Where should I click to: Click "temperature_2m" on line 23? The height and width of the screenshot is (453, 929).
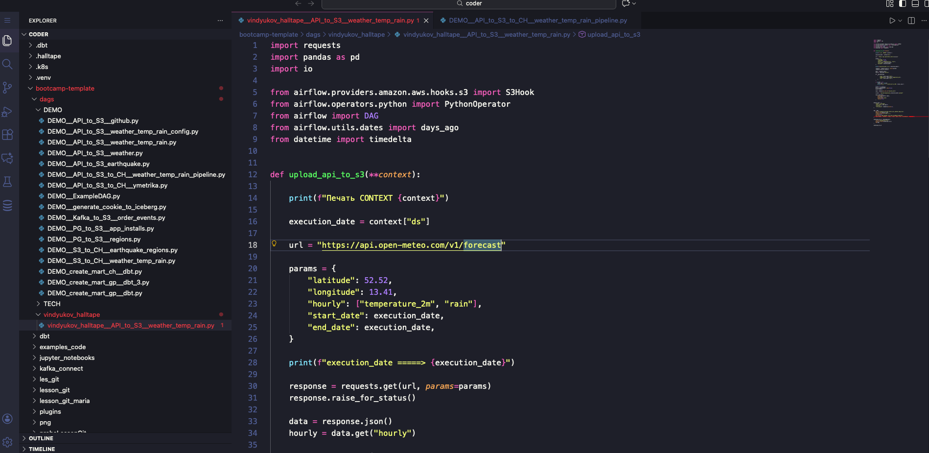(397, 304)
